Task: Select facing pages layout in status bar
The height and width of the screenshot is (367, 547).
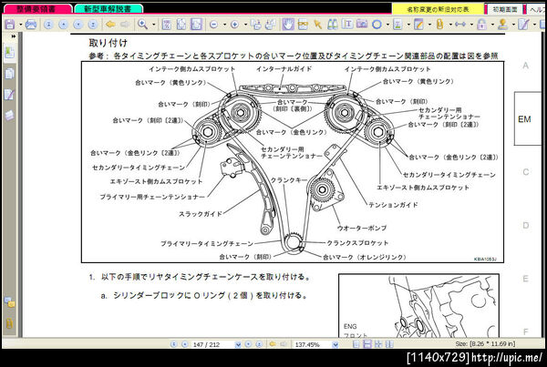Action: click(x=389, y=344)
